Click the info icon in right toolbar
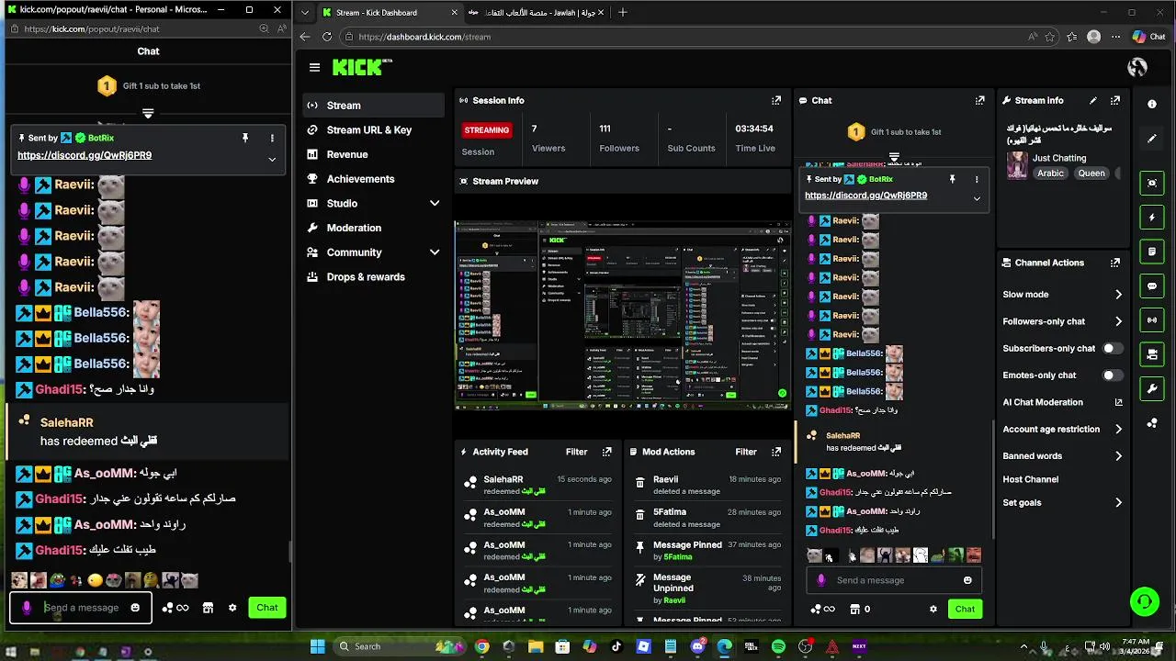Viewport: 1176px width, 661px height. point(1152,104)
